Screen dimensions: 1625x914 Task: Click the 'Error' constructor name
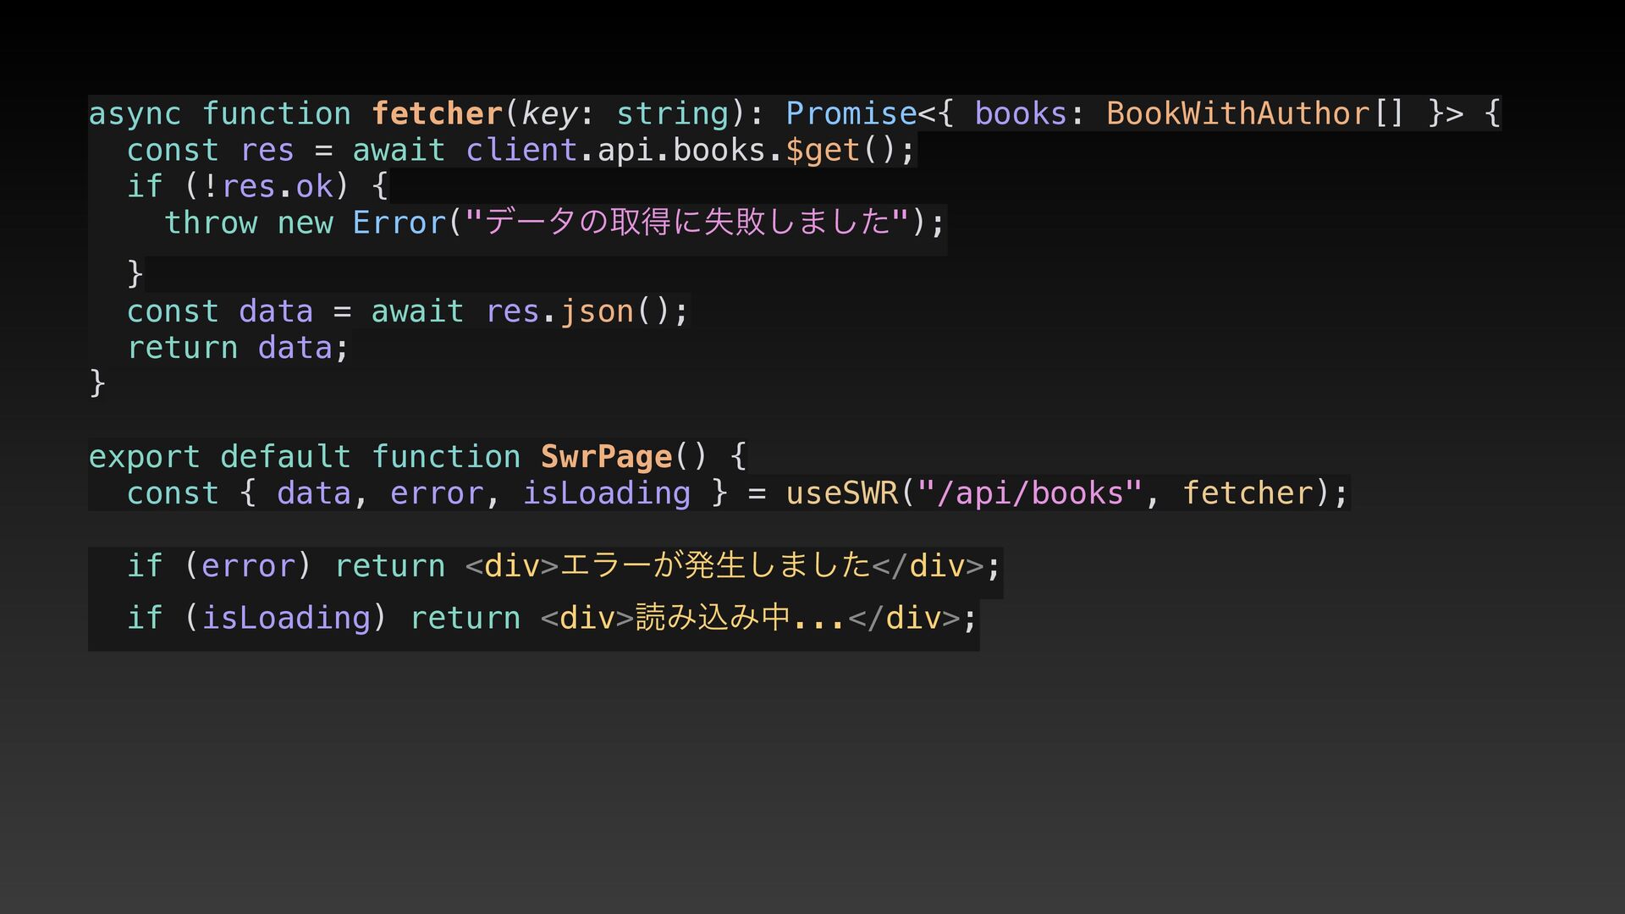[399, 223]
